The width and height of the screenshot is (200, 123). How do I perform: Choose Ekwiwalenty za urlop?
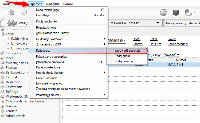tap(68, 83)
